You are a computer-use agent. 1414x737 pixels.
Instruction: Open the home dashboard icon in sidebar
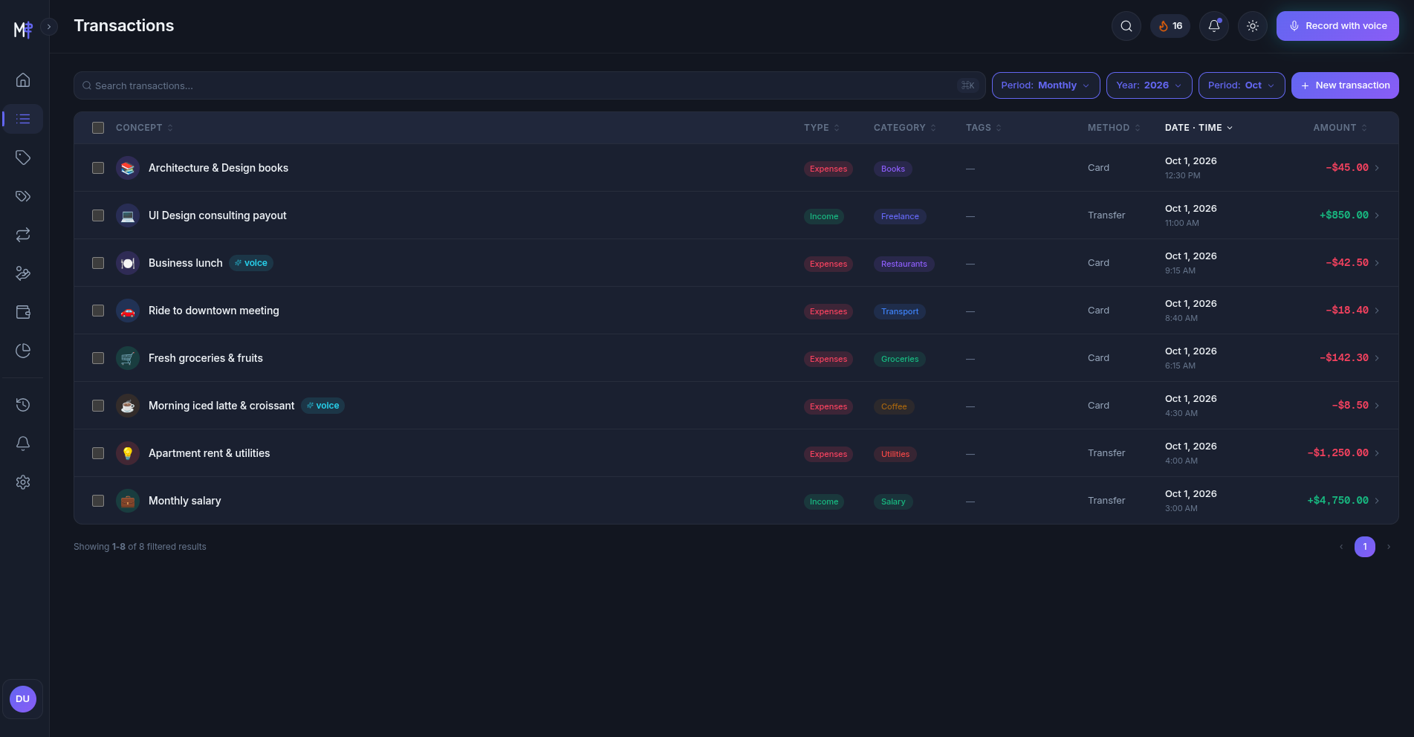(23, 80)
